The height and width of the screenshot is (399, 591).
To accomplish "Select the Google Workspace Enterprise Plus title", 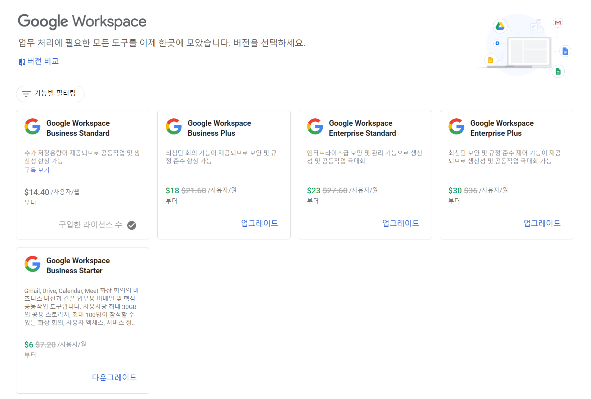I will pos(502,128).
